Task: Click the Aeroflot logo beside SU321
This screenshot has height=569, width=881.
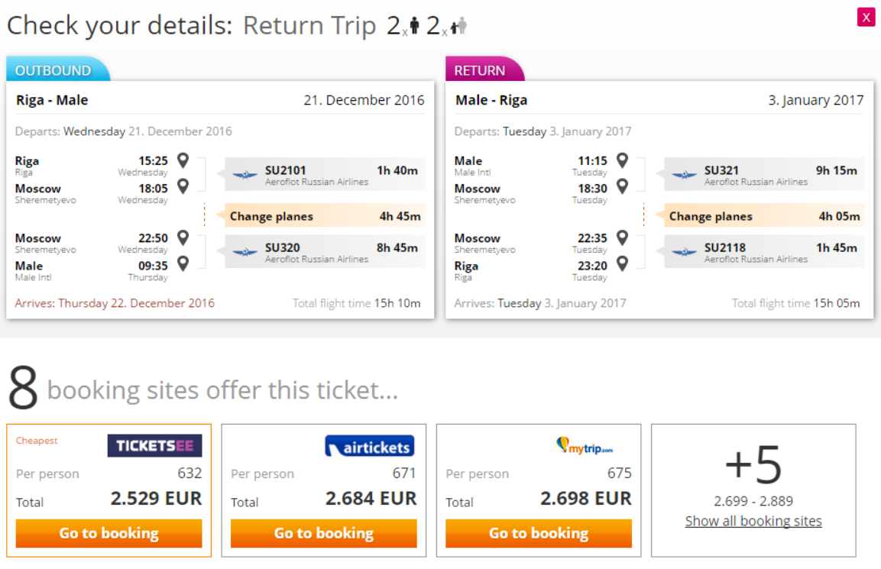Action: (684, 175)
